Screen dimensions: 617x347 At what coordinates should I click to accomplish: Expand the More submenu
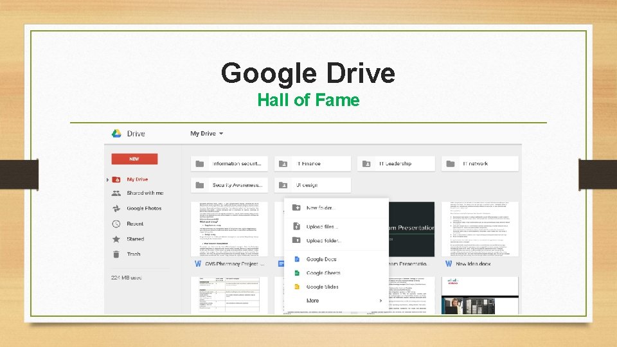tap(336, 301)
